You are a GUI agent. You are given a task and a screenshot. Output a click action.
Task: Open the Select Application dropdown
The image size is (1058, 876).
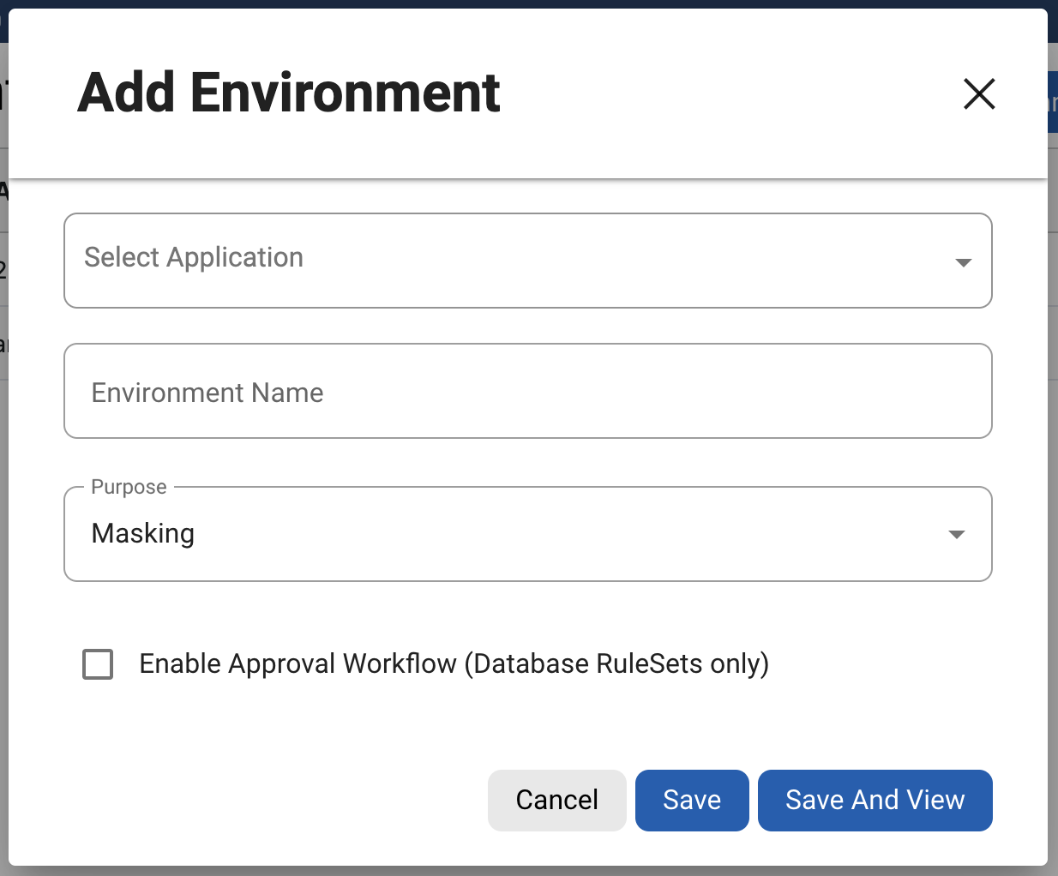tap(527, 261)
